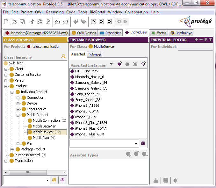Click the Check consistency '?' icon

pos(94,22)
